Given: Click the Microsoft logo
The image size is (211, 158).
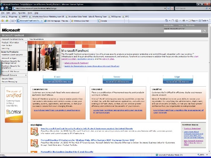Looking at the screenshot, I should [x=11, y=30].
